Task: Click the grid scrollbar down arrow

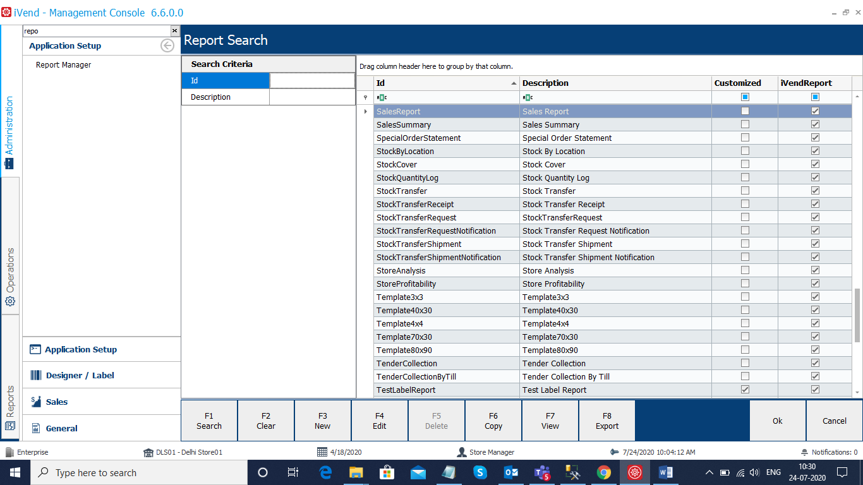Action: click(x=857, y=392)
